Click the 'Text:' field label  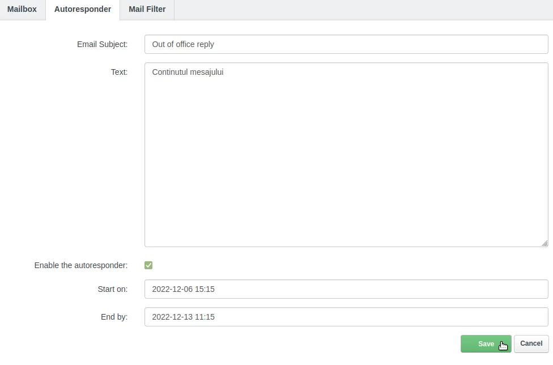point(119,72)
